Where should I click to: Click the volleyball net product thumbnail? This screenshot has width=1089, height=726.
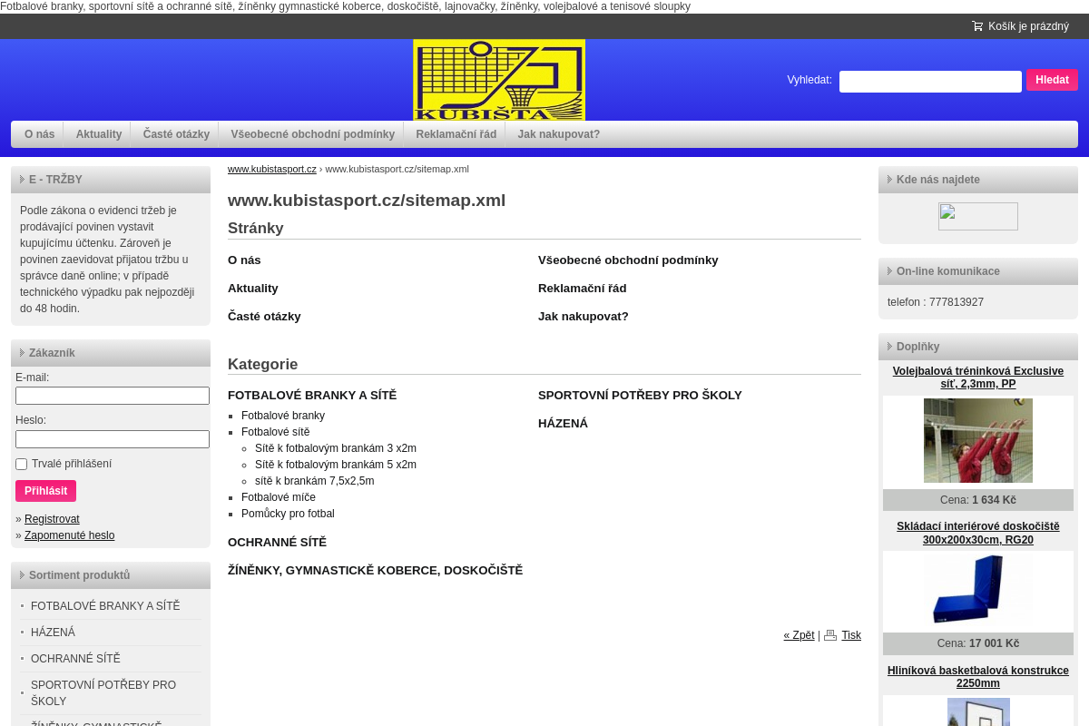click(977, 440)
